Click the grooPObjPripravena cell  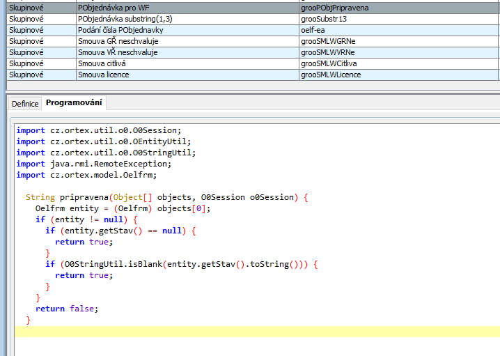[334, 8]
